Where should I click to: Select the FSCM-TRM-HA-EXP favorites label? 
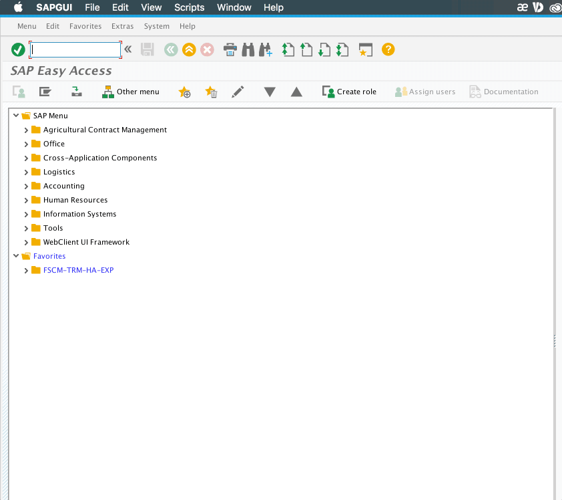79,270
